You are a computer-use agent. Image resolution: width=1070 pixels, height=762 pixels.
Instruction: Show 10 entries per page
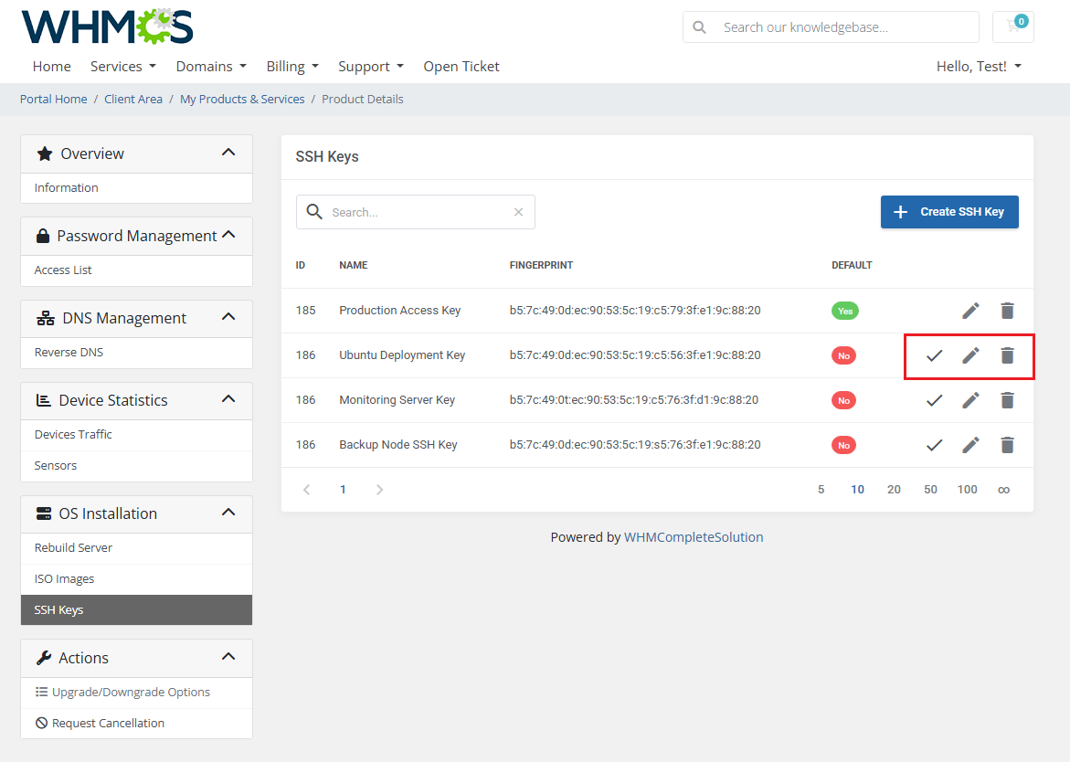(x=858, y=490)
